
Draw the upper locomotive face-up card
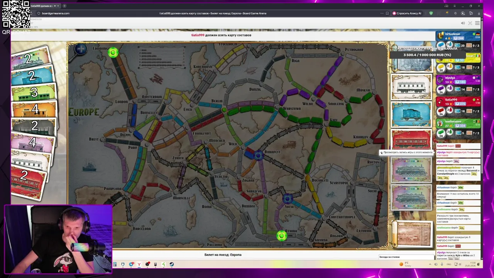point(411,170)
